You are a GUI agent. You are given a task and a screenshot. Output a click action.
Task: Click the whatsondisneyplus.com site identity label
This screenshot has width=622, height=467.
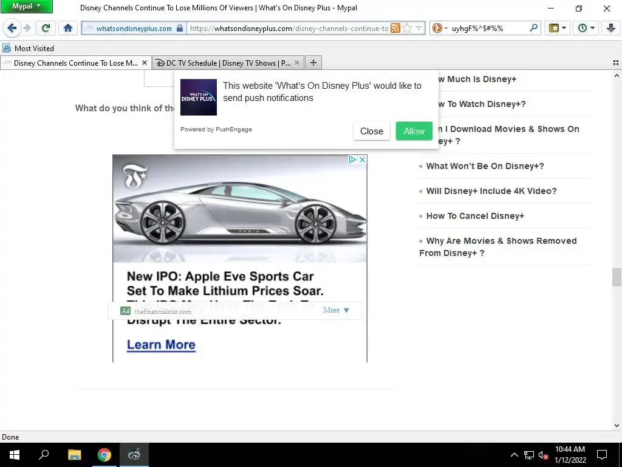click(134, 29)
